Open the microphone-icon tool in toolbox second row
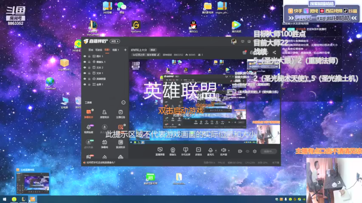The width and height of the screenshot is (362, 203). click(x=89, y=129)
